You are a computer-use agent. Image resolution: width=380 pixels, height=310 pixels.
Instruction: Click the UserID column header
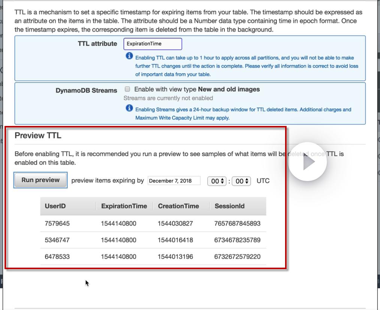(x=55, y=206)
